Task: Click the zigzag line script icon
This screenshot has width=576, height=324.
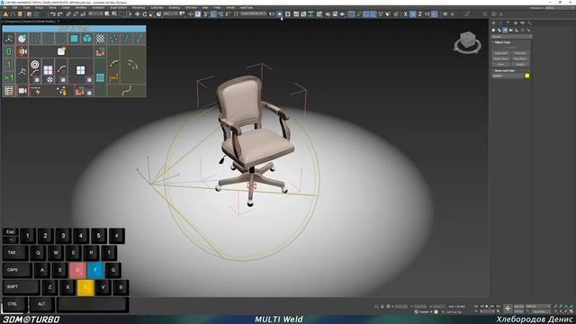Action: tap(139, 39)
